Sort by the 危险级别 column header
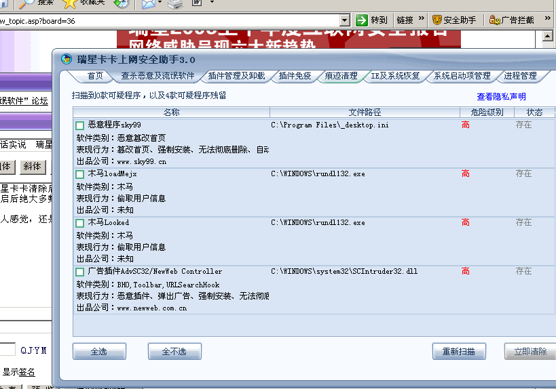The image size is (556, 389). pos(487,112)
